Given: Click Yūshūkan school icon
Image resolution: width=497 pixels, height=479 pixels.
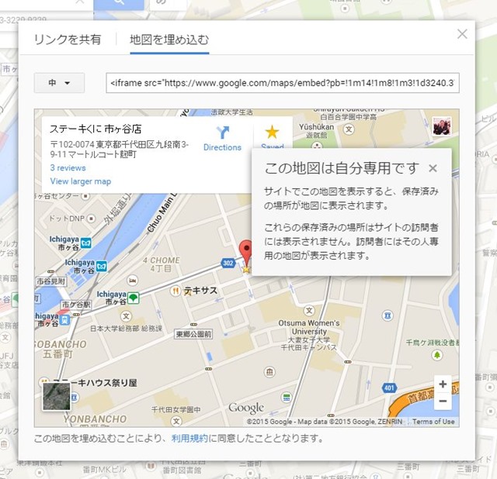Looking at the screenshot, I should pyautogui.click(x=349, y=129).
